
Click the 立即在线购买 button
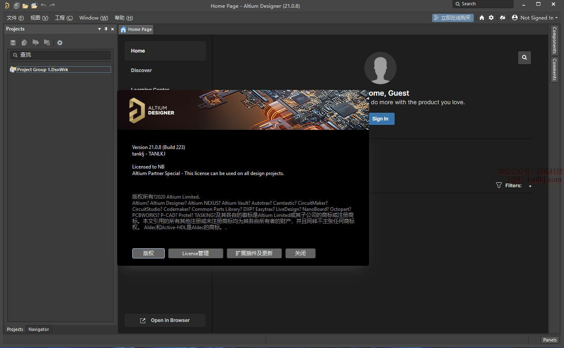pyautogui.click(x=453, y=18)
